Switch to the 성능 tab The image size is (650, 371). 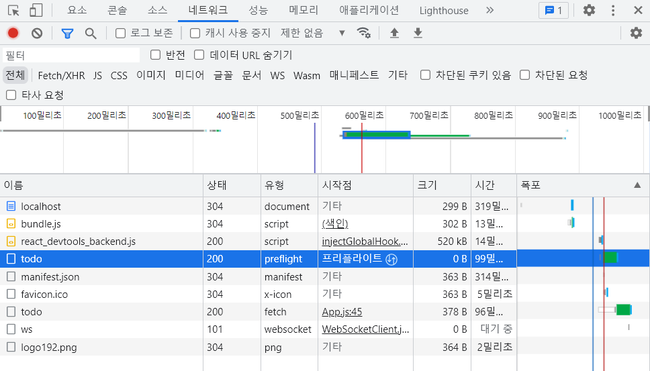point(259,10)
